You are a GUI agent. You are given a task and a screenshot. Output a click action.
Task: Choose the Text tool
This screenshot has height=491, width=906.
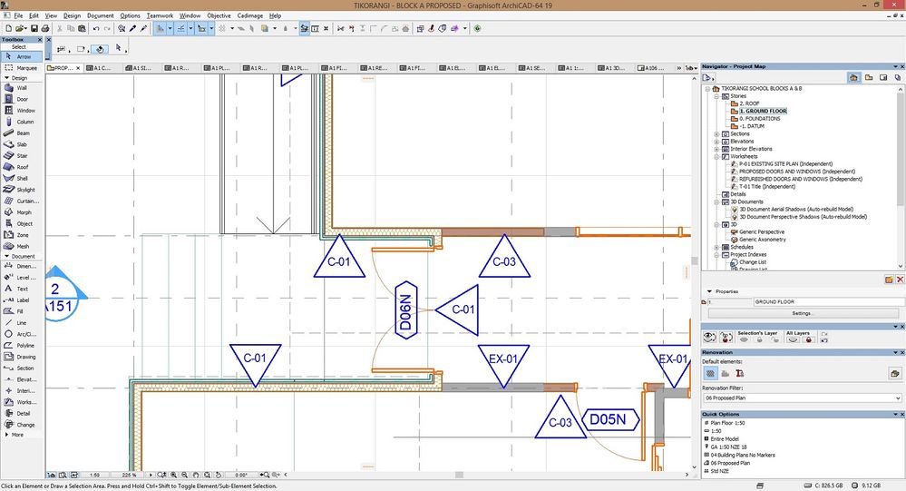[x=22, y=289]
